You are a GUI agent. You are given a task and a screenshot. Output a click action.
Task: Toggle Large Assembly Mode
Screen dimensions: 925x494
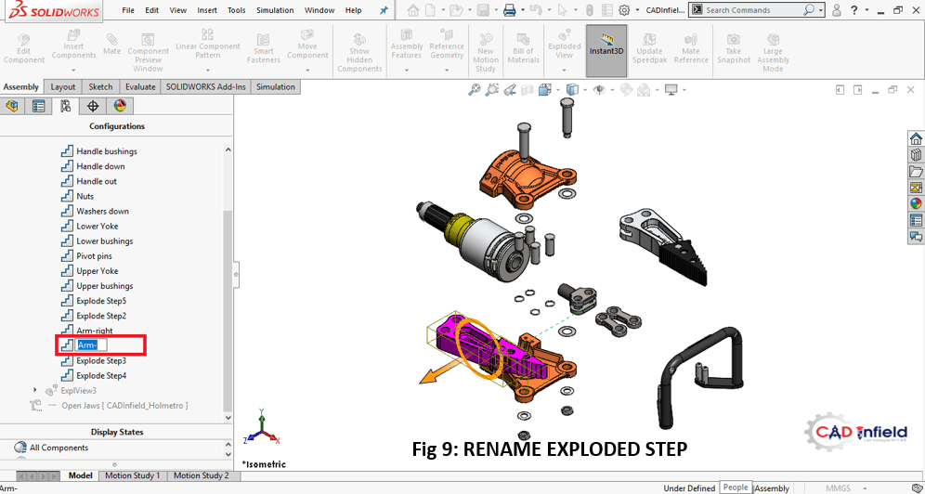coord(773,53)
